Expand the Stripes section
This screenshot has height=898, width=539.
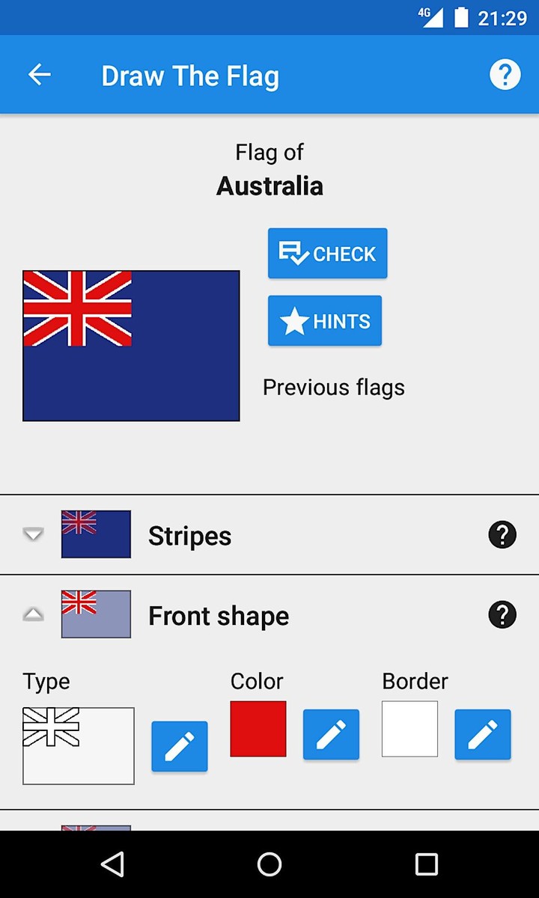pyautogui.click(x=33, y=534)
